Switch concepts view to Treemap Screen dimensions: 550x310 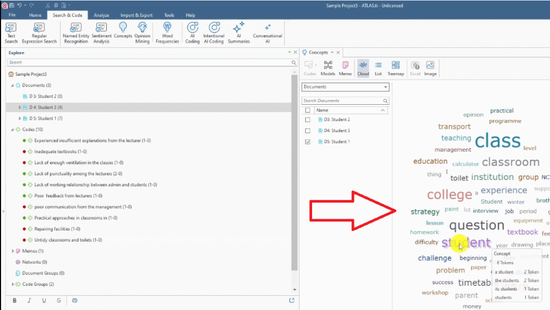coord(395,68)
